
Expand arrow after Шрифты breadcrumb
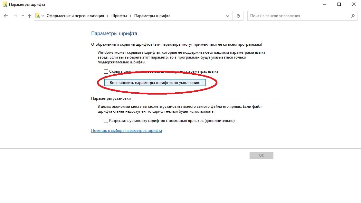click(130, 16)
